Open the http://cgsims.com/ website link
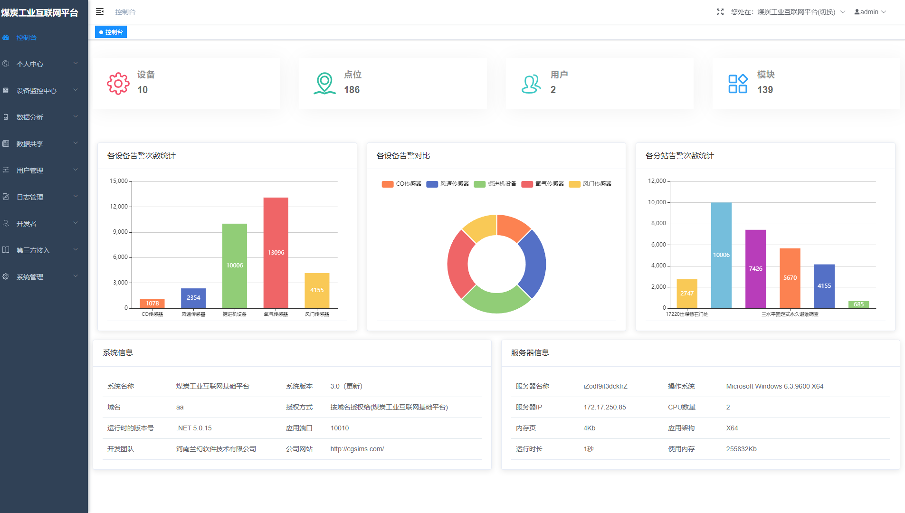 pyautogui.click(x=357, y=448)
